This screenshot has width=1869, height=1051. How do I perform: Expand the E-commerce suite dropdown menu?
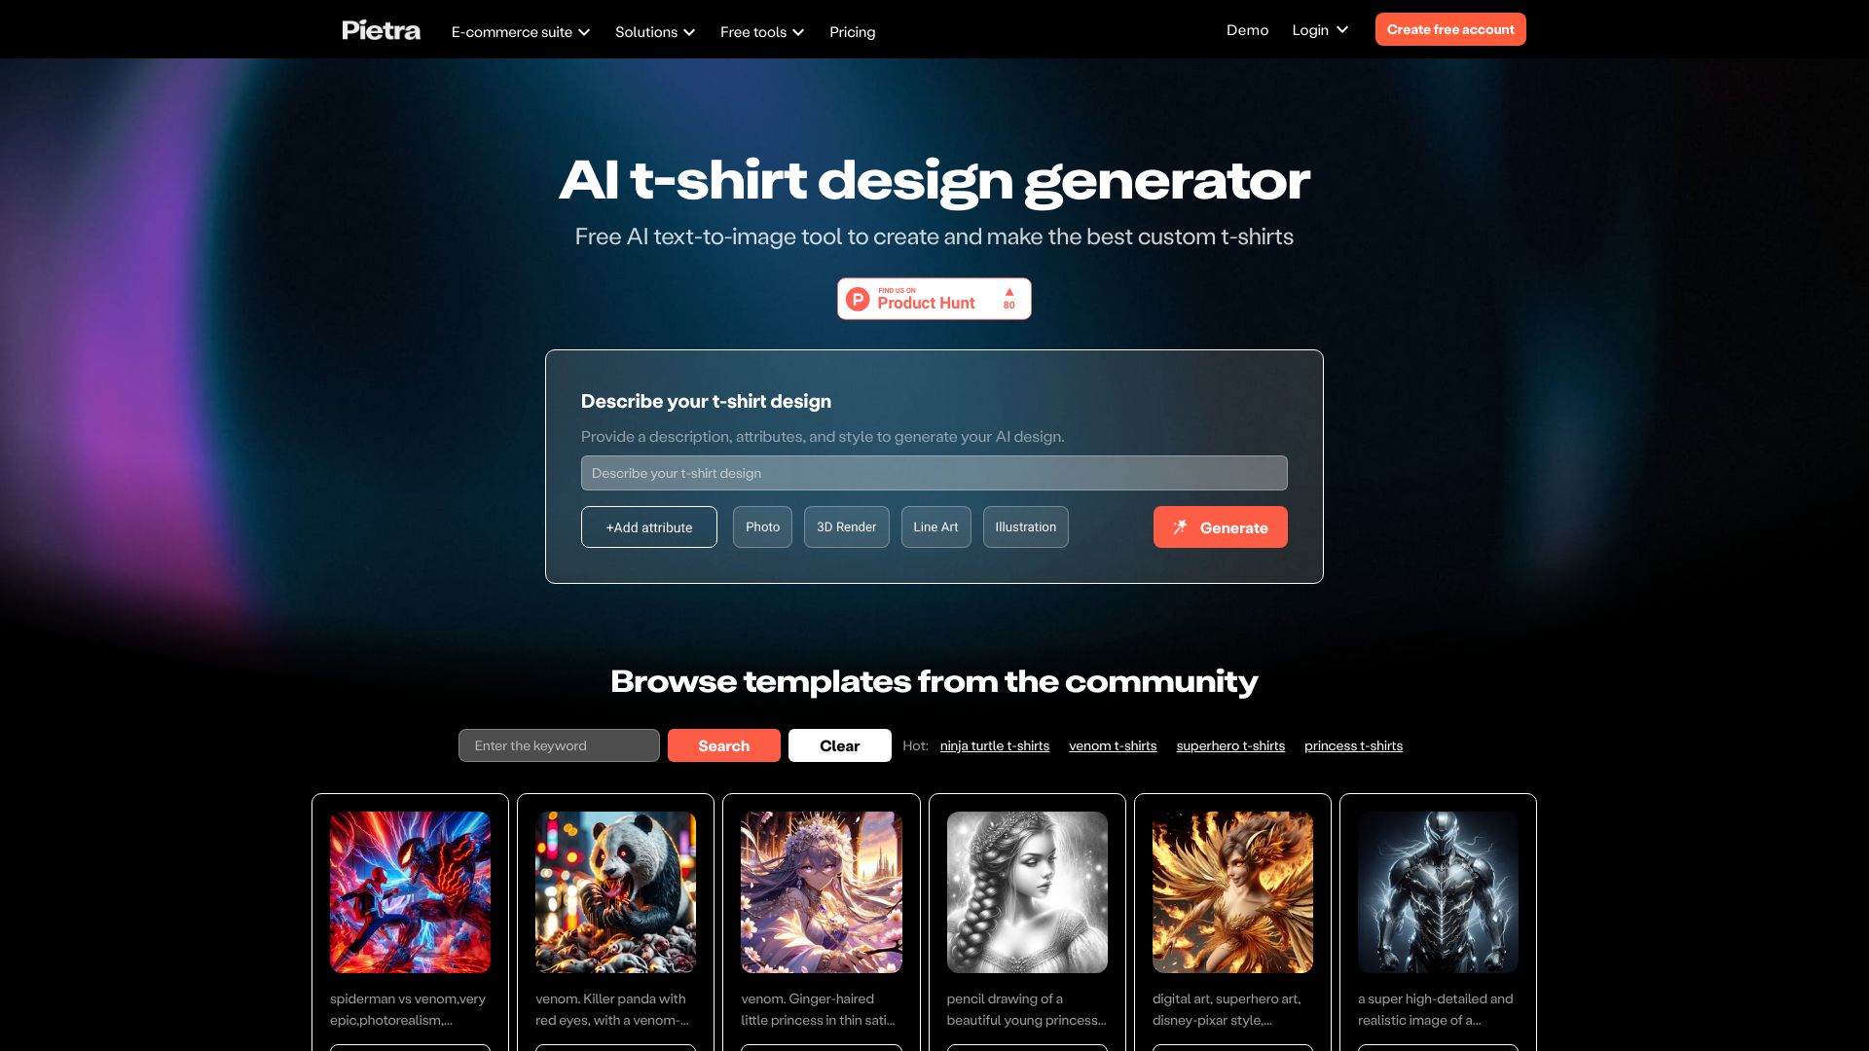pyautogui.click(x=521, y=28)
